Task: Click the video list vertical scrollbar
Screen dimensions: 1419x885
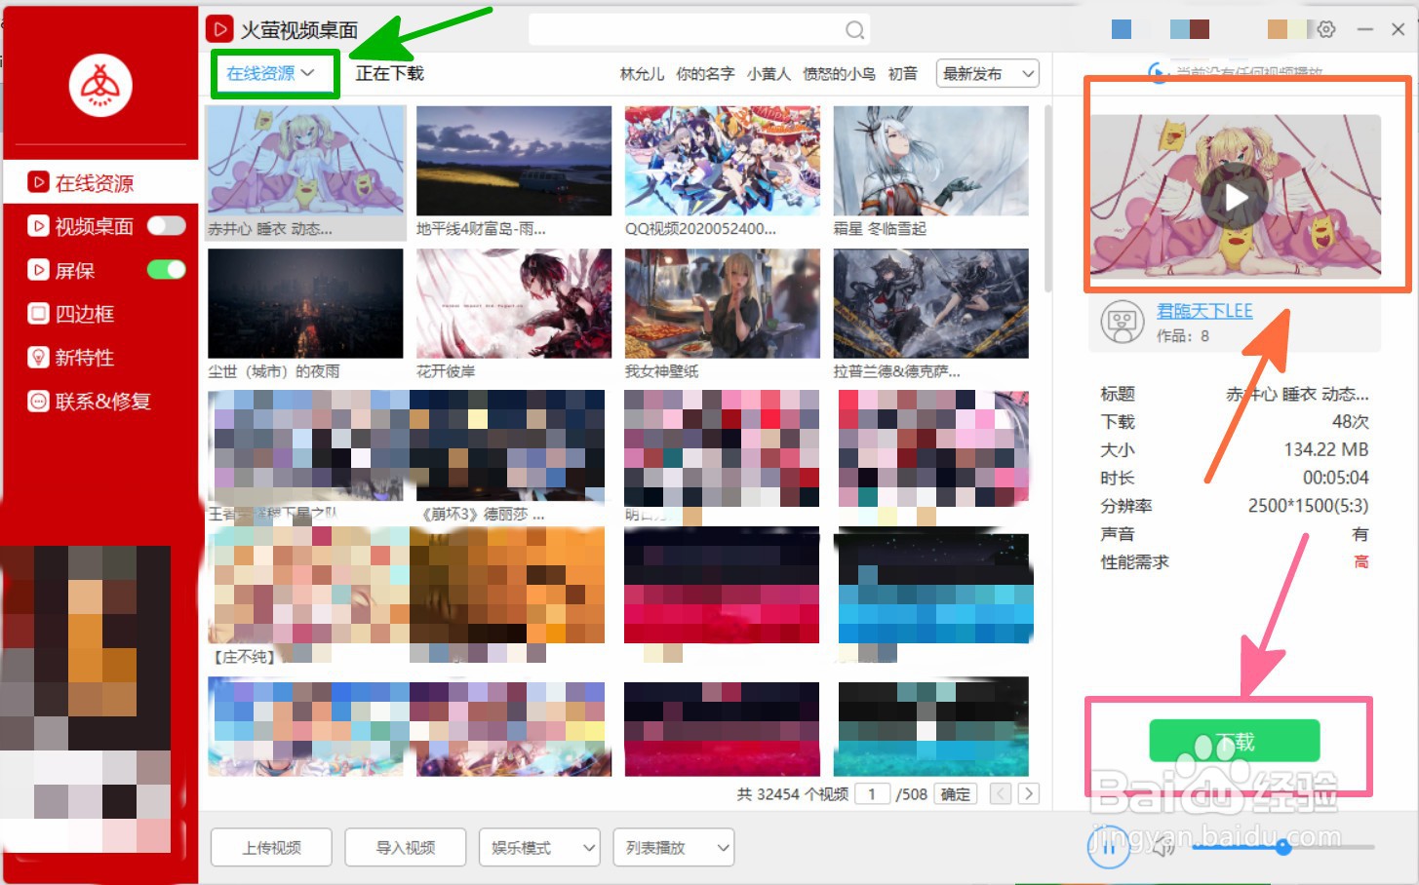Action: [1048, 198]
